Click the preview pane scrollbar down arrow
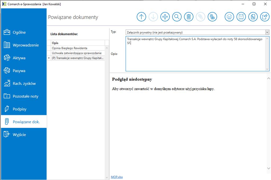Image resolution: width=271 pixels, height=180 pixels. (269, 168)
